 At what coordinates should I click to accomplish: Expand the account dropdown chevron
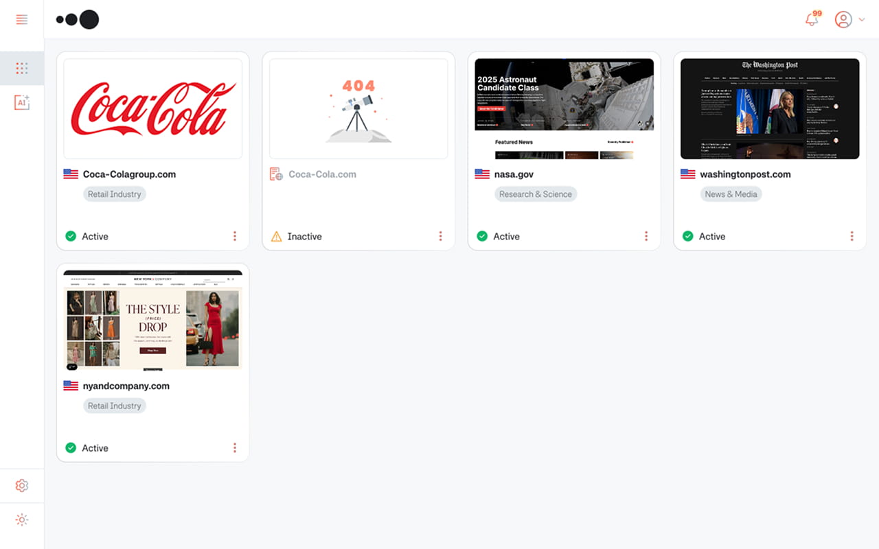point(862,20)
